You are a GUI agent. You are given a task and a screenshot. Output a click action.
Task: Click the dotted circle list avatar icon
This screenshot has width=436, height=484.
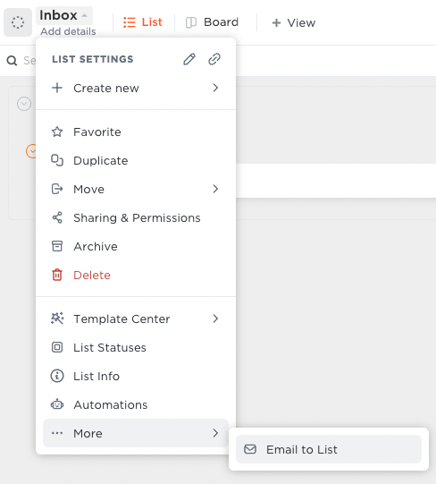click(x=18, y=22)
